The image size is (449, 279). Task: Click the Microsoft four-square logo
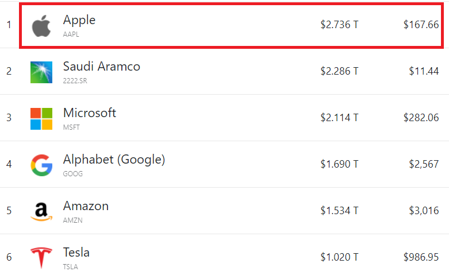41,118
